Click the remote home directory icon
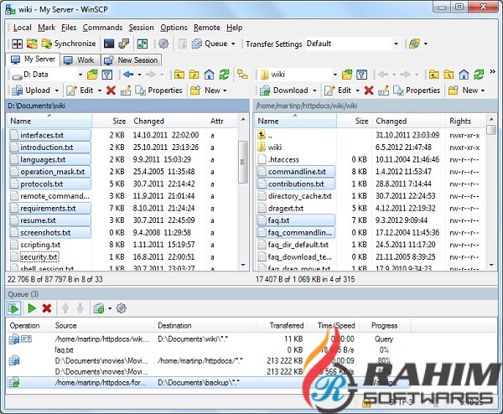Image resolution: width=503 pixels, height=414 pixels. pyautogui.click(x=464, y=75)
